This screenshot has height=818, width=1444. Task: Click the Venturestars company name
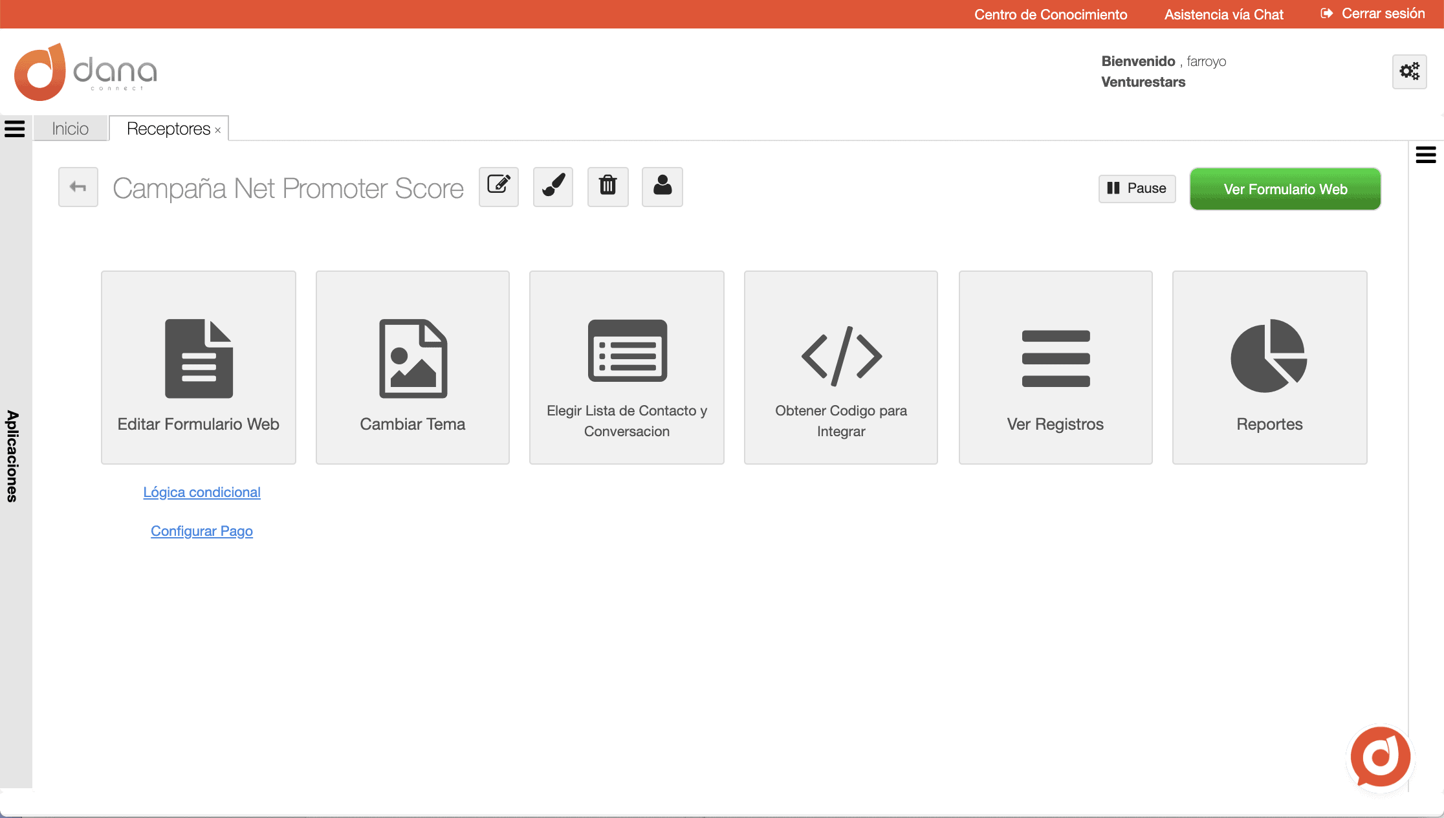(1143, 82)
